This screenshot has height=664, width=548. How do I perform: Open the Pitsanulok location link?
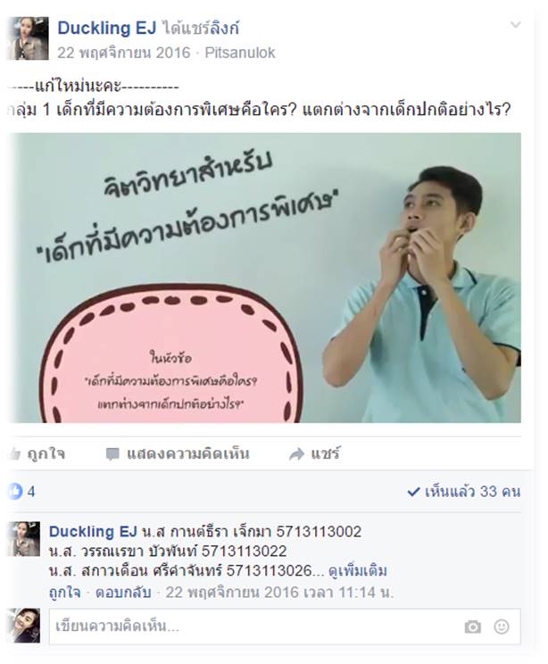point(240,53)
